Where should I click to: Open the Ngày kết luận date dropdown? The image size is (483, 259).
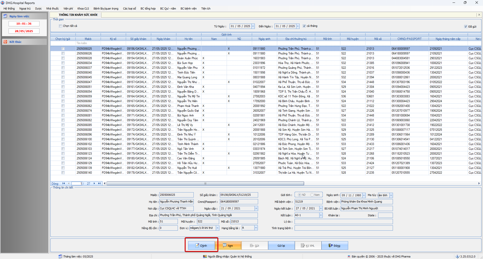[x=321, y=209]
